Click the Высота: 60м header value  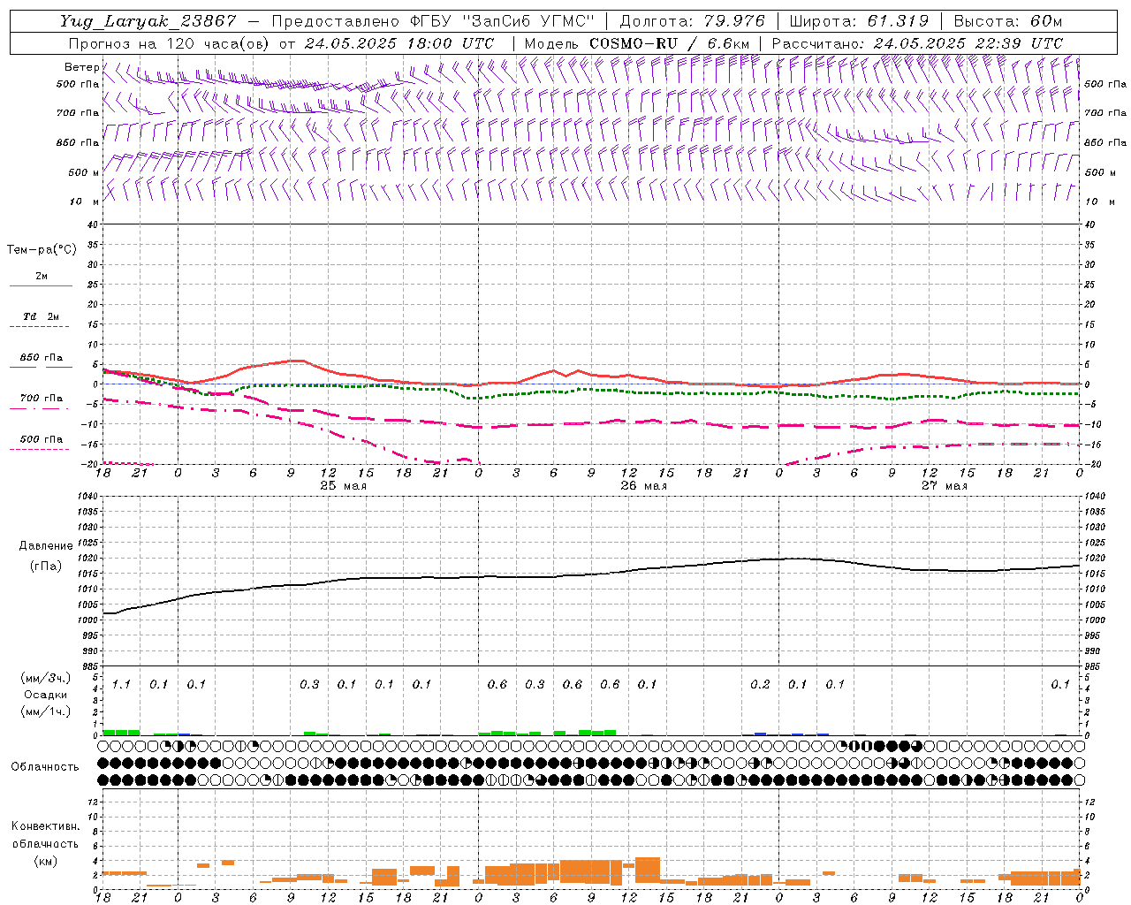pyautogui.click(x=1008, y=21)
